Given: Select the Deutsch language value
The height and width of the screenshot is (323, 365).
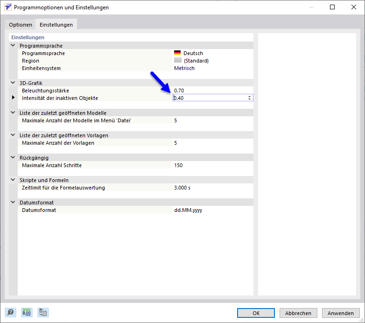Looking at the screenshot, I should click(x=193, y=53).
